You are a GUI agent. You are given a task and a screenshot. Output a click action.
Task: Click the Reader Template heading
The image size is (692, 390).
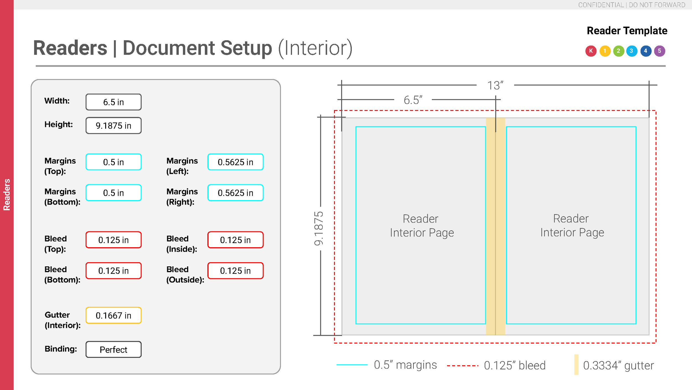(627, 31)
